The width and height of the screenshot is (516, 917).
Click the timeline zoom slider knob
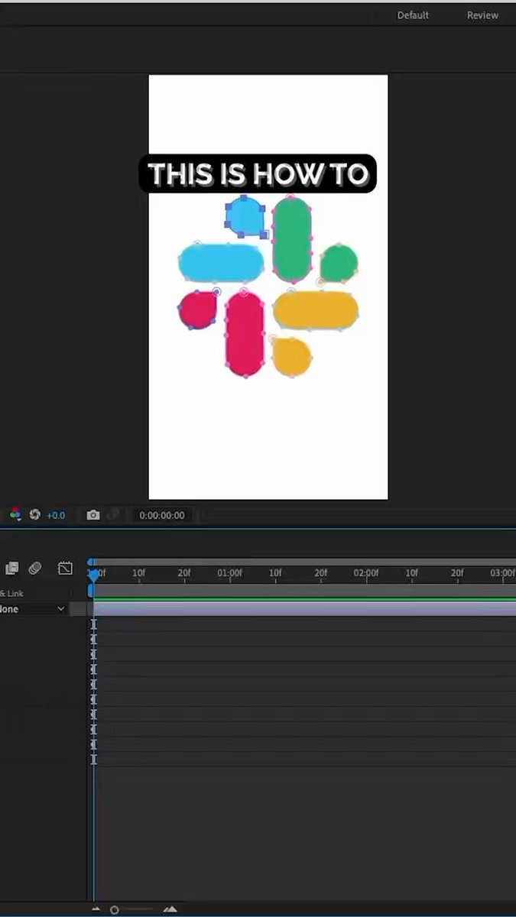(115, 909)
